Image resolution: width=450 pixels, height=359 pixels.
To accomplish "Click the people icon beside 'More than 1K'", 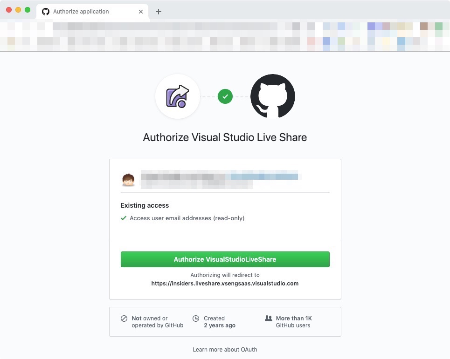I will (x=268, y=318).
